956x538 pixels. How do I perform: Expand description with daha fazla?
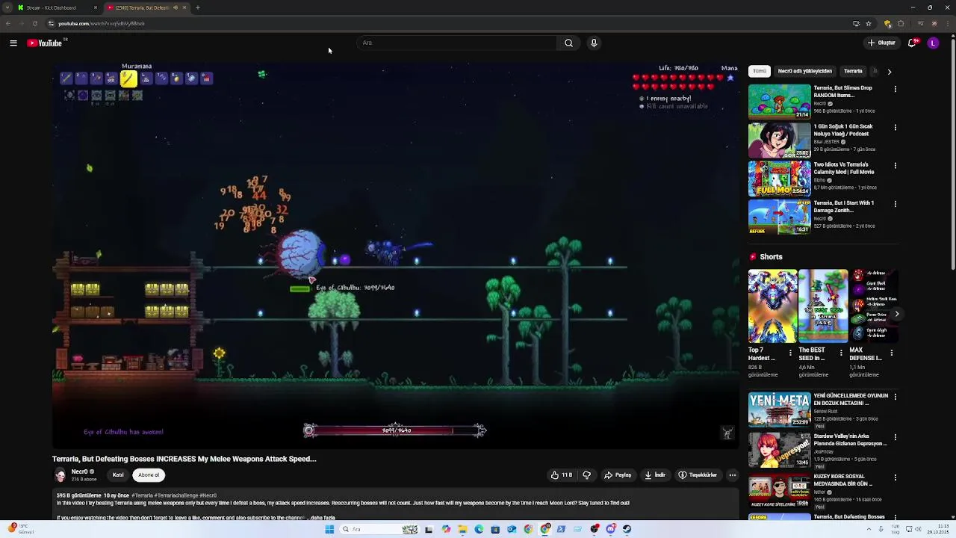[322, 518]
